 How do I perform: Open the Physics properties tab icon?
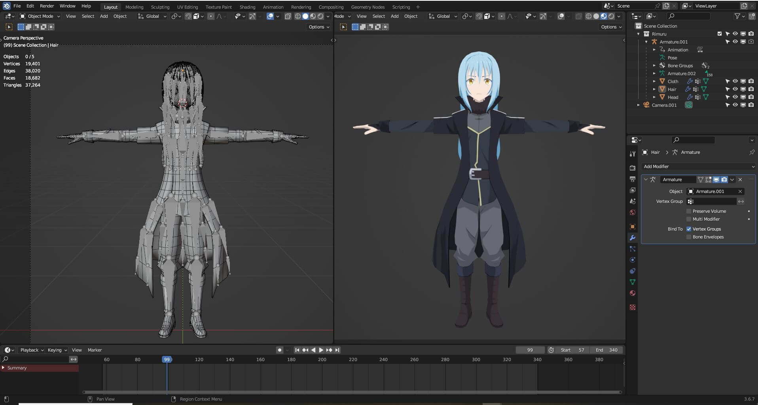tap(632, 260)
